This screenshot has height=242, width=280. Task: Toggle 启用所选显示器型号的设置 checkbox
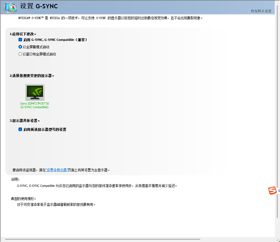20,129
